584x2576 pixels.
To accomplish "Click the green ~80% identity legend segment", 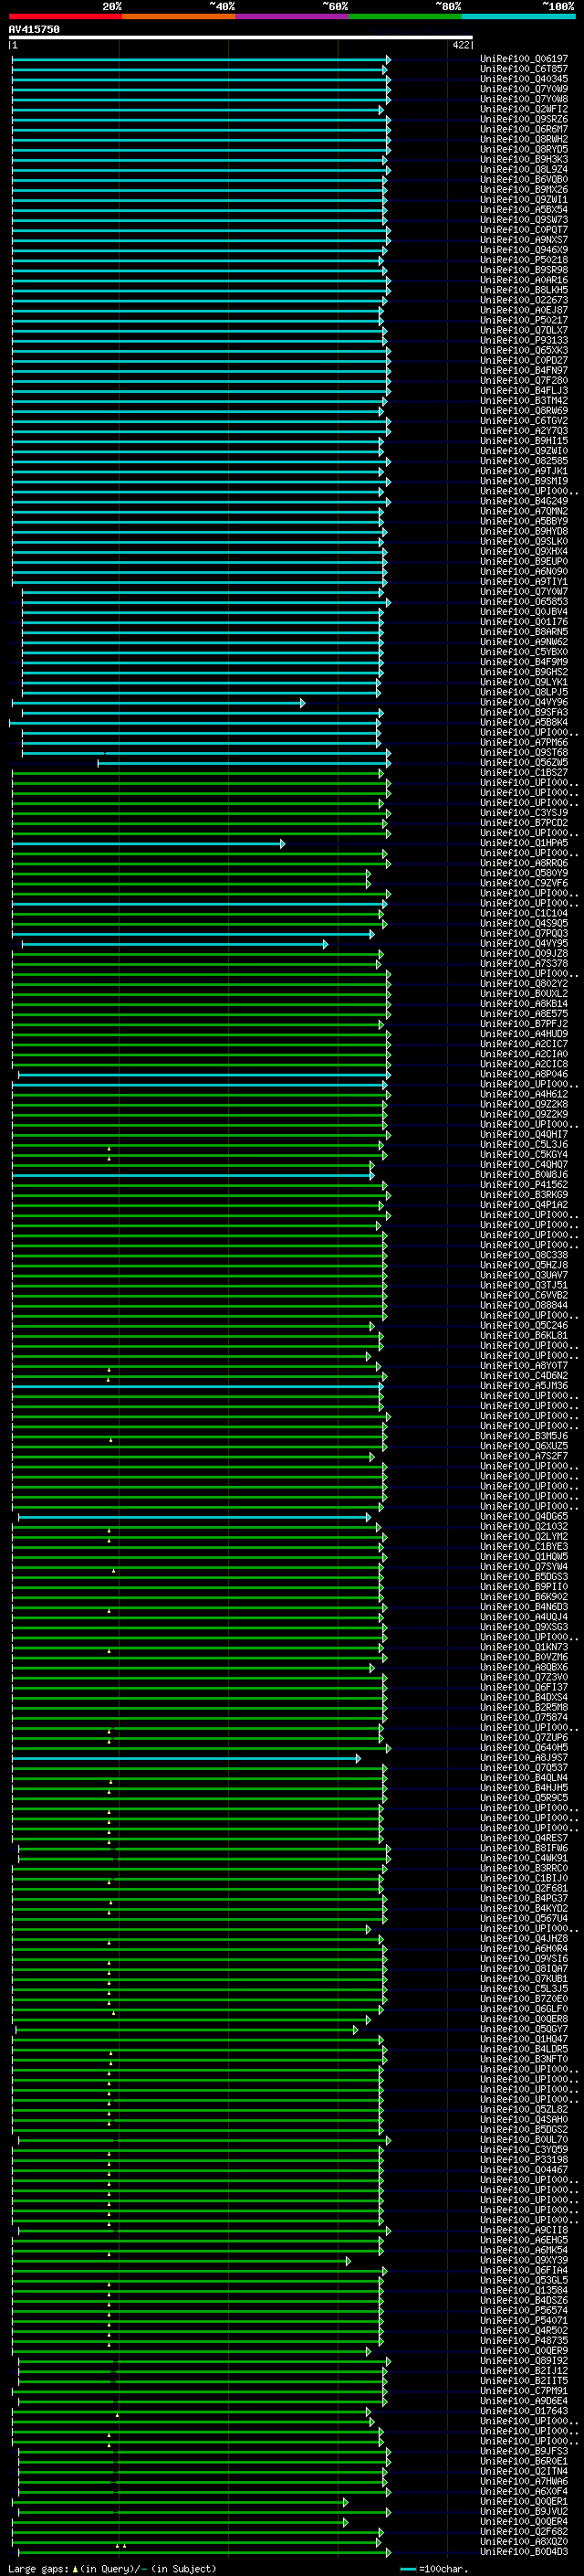I will tap(405, 16).
